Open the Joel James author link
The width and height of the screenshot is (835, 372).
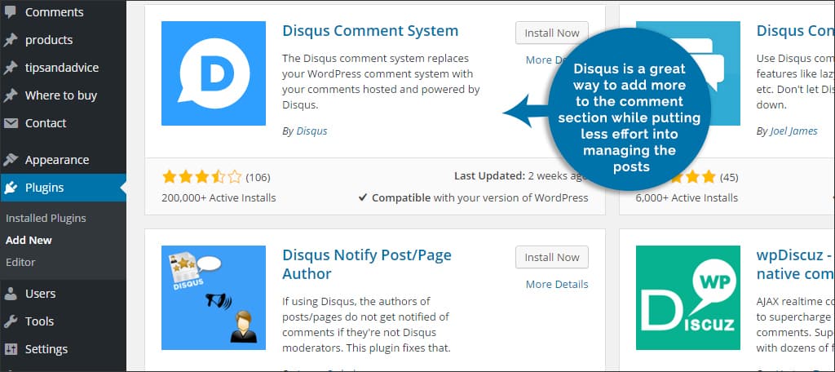point(793,131)
